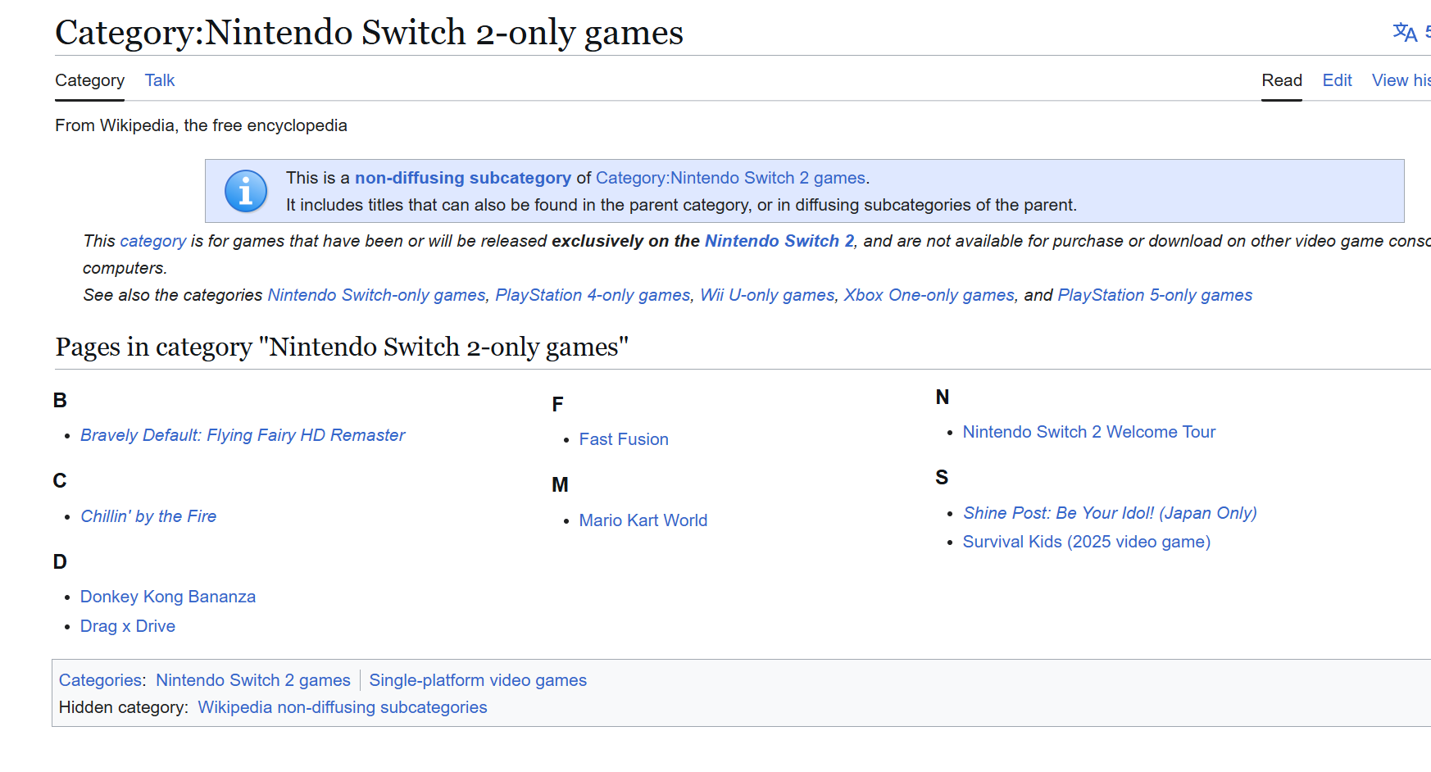Open the Fast Fusion page
1431x772 pixels.
tap(624, 439)
